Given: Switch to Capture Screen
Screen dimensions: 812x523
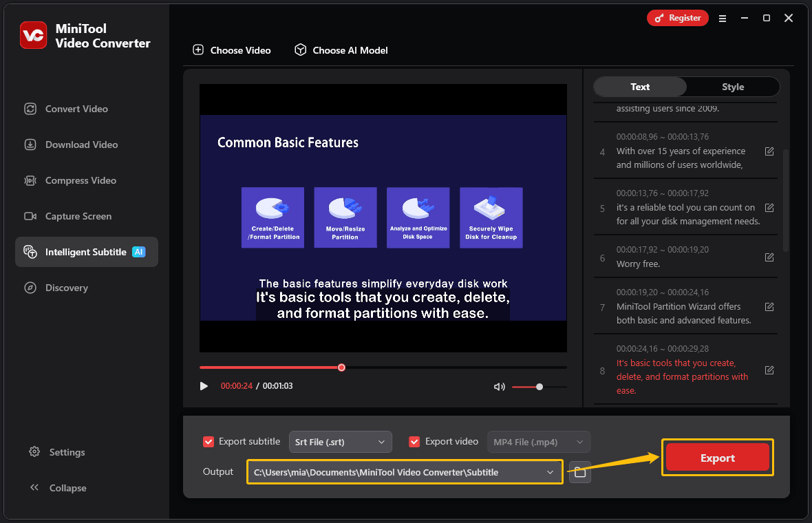Looking at the screenshot, I should click(x=78, y=216).
